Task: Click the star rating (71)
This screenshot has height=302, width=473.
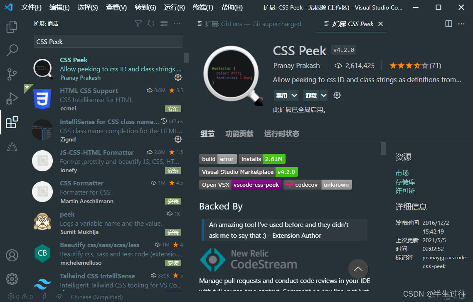Action: click(x=415, y=66)
